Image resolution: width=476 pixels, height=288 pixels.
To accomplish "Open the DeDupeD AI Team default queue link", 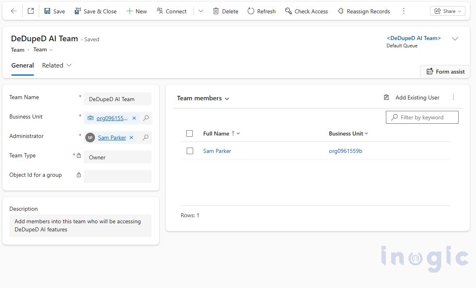I will tap(413, 38).
